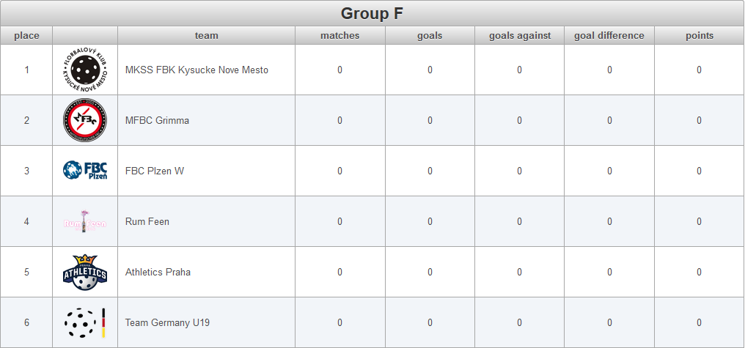Open the Athletics Praha team name
745x348 pixels.
click(x=158, y=272)
